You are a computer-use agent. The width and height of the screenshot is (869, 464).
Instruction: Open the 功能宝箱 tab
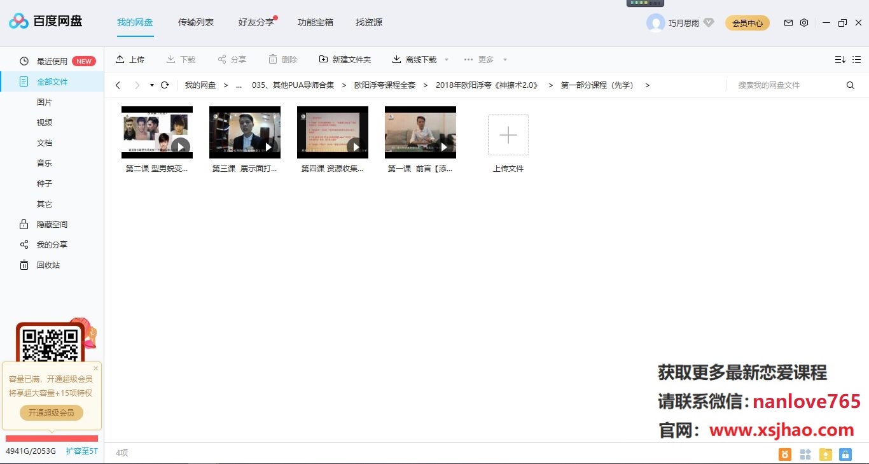[316, 22]
